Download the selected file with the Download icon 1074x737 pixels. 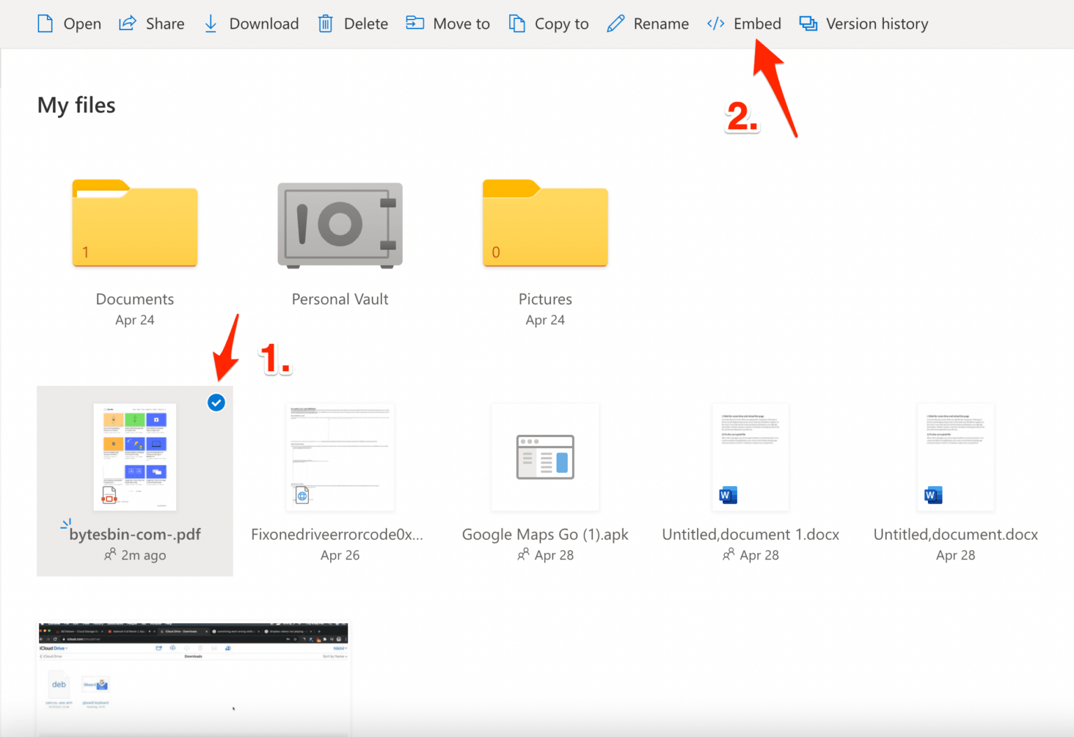pos(210,23)
